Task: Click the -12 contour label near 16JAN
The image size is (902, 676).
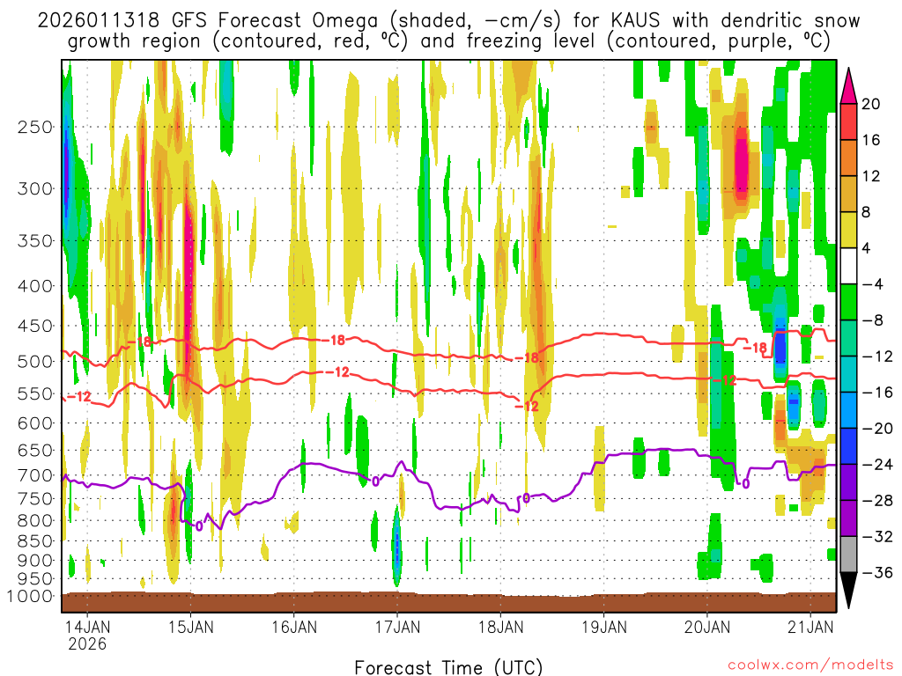Action: click(337, 372)
